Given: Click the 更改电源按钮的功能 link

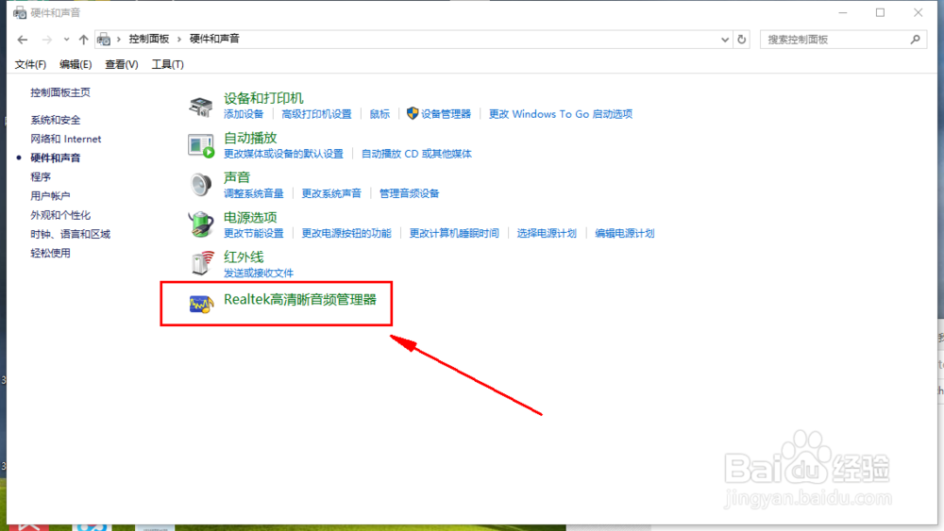Looking at the screenshot, I should (x=346, y=233).
